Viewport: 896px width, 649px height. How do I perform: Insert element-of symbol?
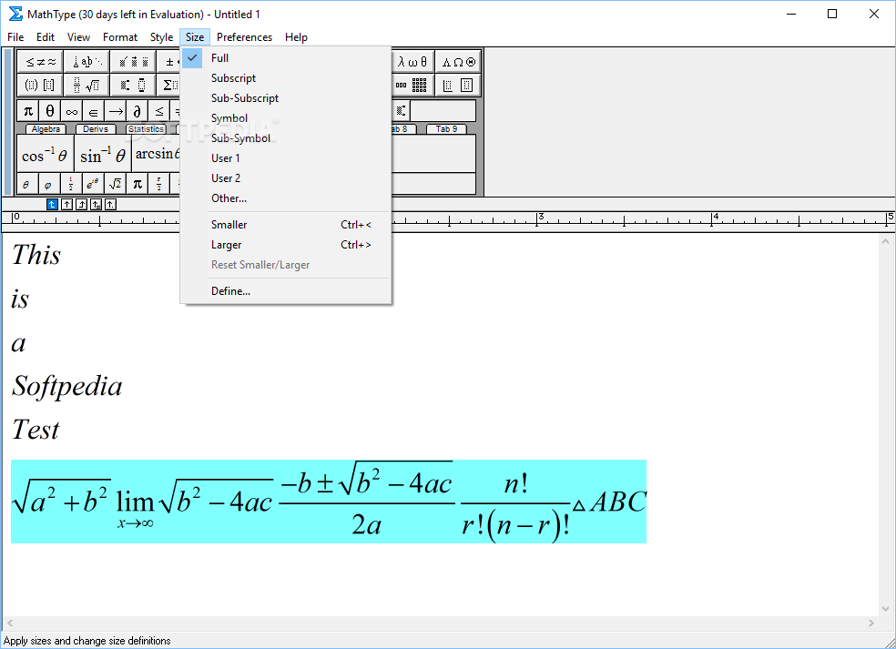tap(93, 111)
